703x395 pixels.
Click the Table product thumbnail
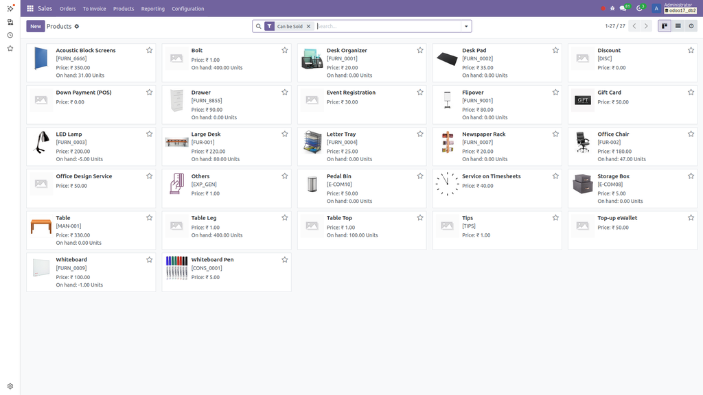[x=41, y=226]
